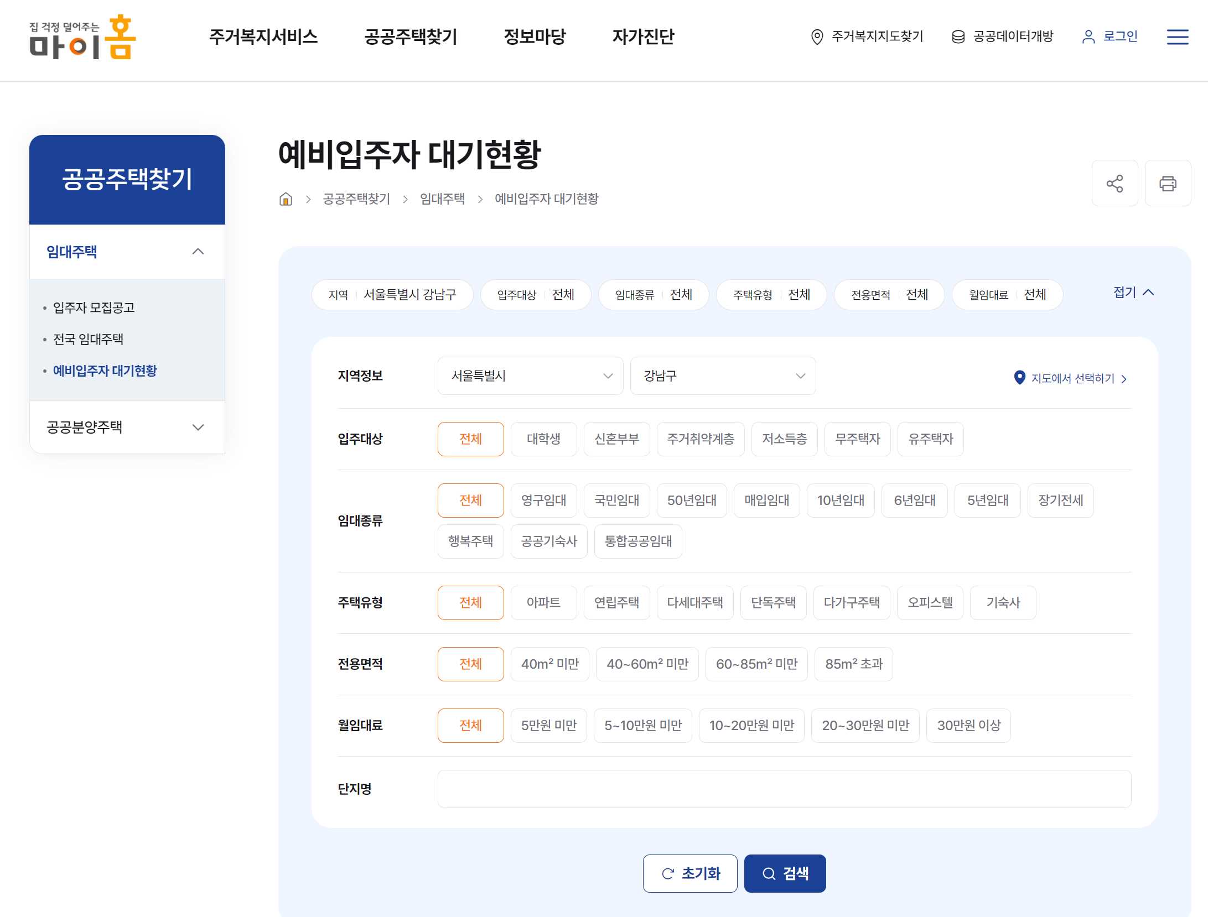The image size is (1208, 917).
Task: Click the map pin 주거복지지도찾기 icon
Action: point(816,37)
